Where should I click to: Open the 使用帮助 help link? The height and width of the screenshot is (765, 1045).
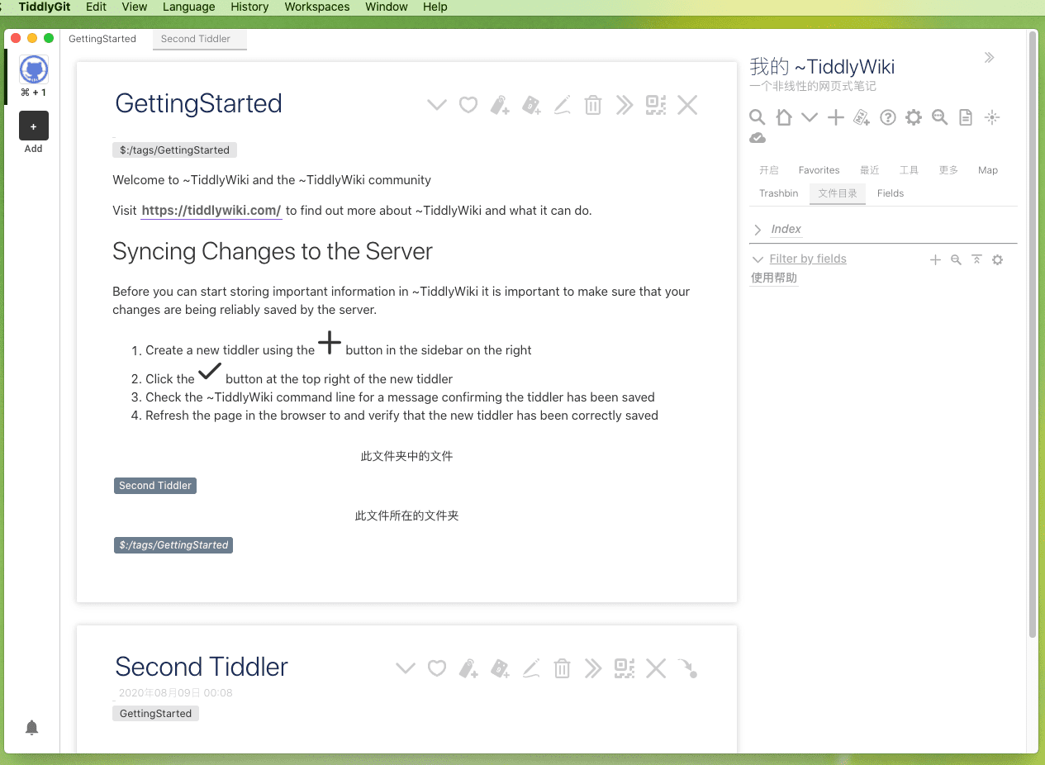point(773,278)
